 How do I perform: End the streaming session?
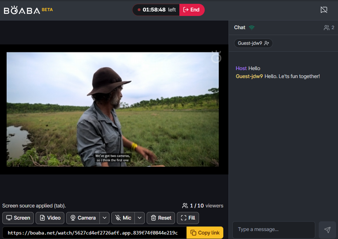coord(191,10)
